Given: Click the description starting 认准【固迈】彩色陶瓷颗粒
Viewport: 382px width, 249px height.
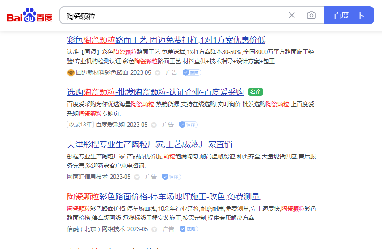Looking at the screenshot, I should click(190, 57).
